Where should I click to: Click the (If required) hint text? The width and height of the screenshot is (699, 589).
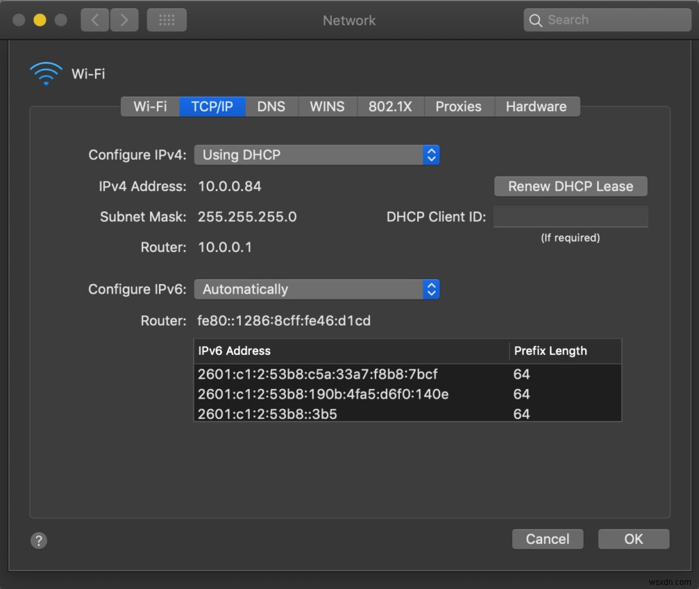point(570,238)
